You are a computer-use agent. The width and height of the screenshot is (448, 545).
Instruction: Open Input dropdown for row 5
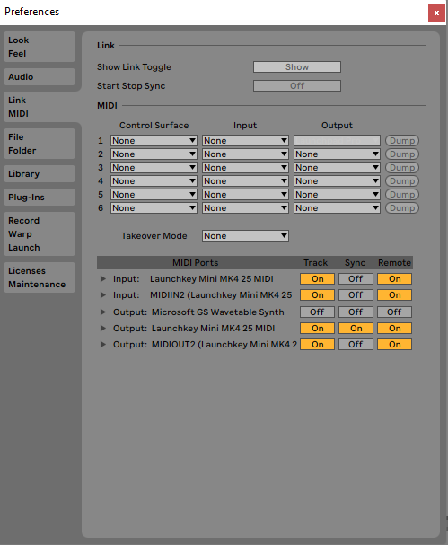[245, 194]
